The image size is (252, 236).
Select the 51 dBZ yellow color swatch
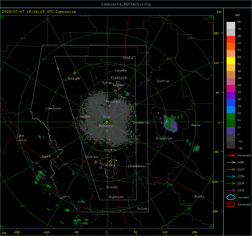click(x=231, y=60)
